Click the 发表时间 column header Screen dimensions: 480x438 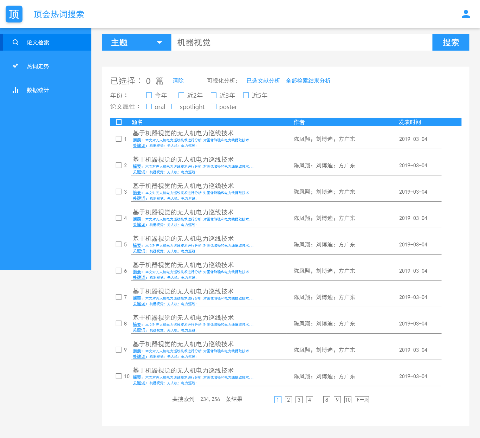point(410,122)
